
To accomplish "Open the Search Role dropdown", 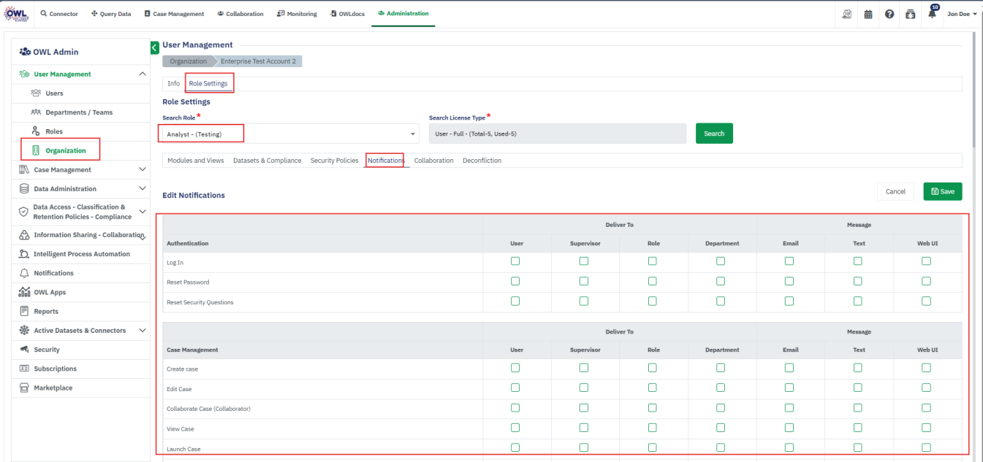I will 290,134.
